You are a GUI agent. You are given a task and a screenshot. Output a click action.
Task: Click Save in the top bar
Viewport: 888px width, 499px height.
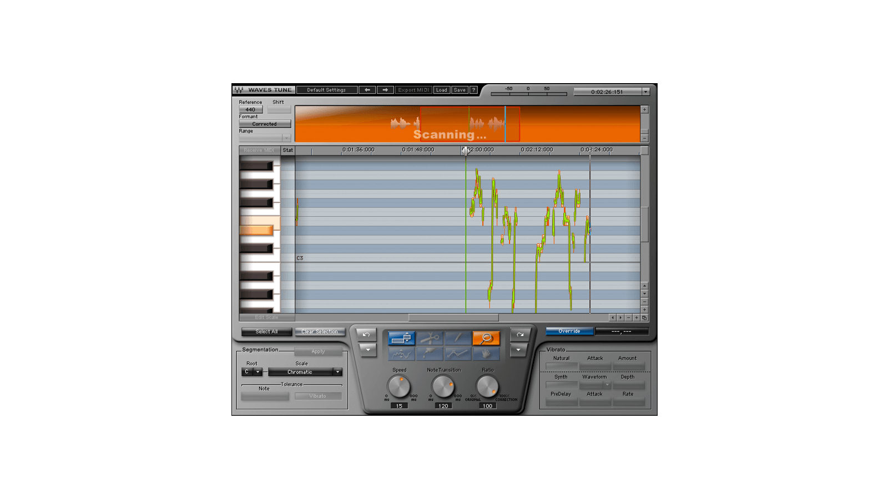coord(460,90)
